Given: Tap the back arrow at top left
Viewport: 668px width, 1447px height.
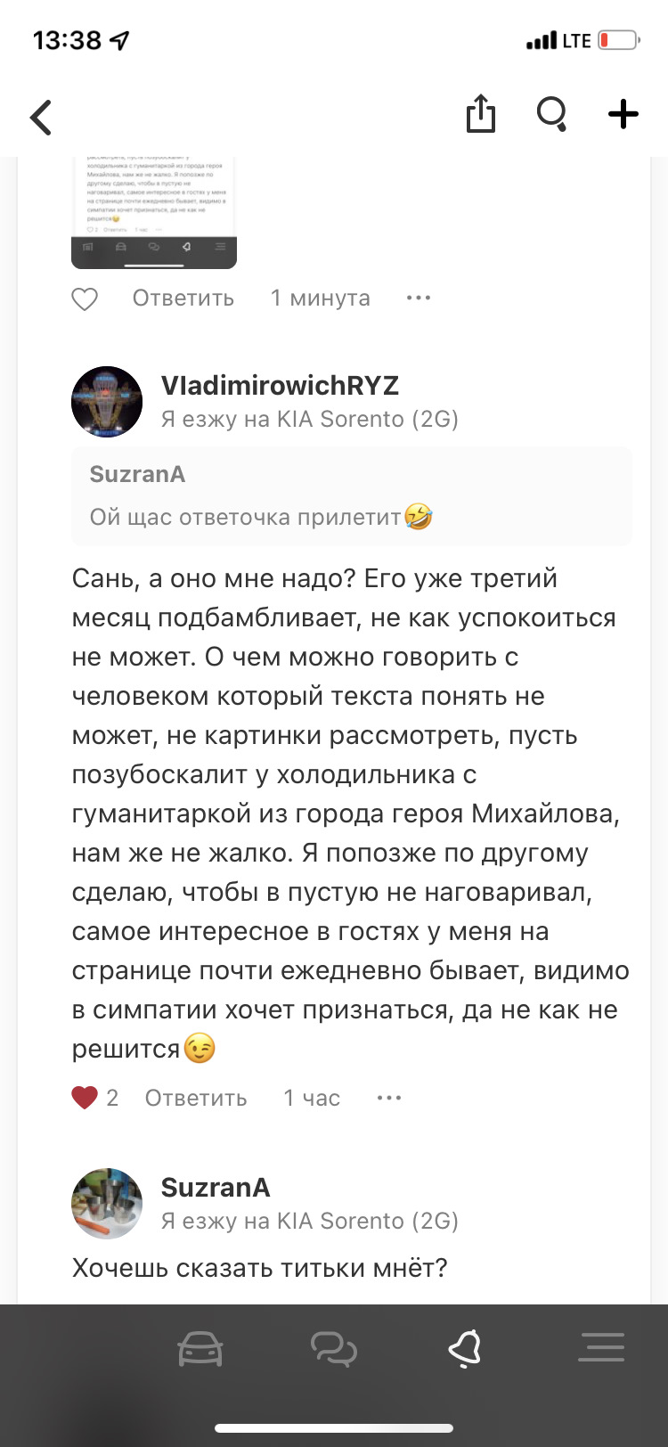Looking at the screenshot, I should 41,117.
